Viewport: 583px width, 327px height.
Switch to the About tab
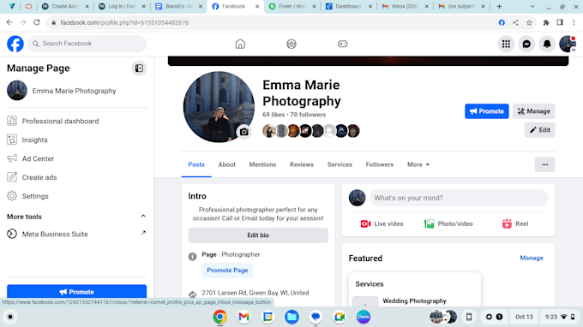(x=227, y=164)
